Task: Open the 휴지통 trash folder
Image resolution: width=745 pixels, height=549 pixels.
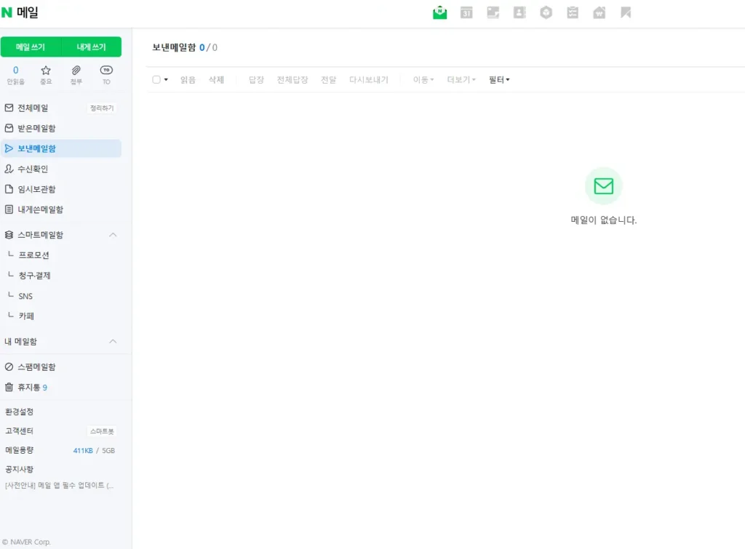Action: pos(28,388)
